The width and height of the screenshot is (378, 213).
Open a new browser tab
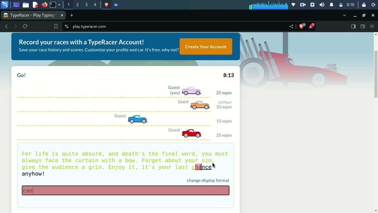(x=71, y=15)
